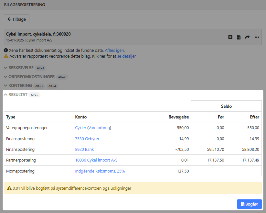Open the Cykler account link
Image resolution: width=266 pixels, height=213 pixels.
point(80,128)
